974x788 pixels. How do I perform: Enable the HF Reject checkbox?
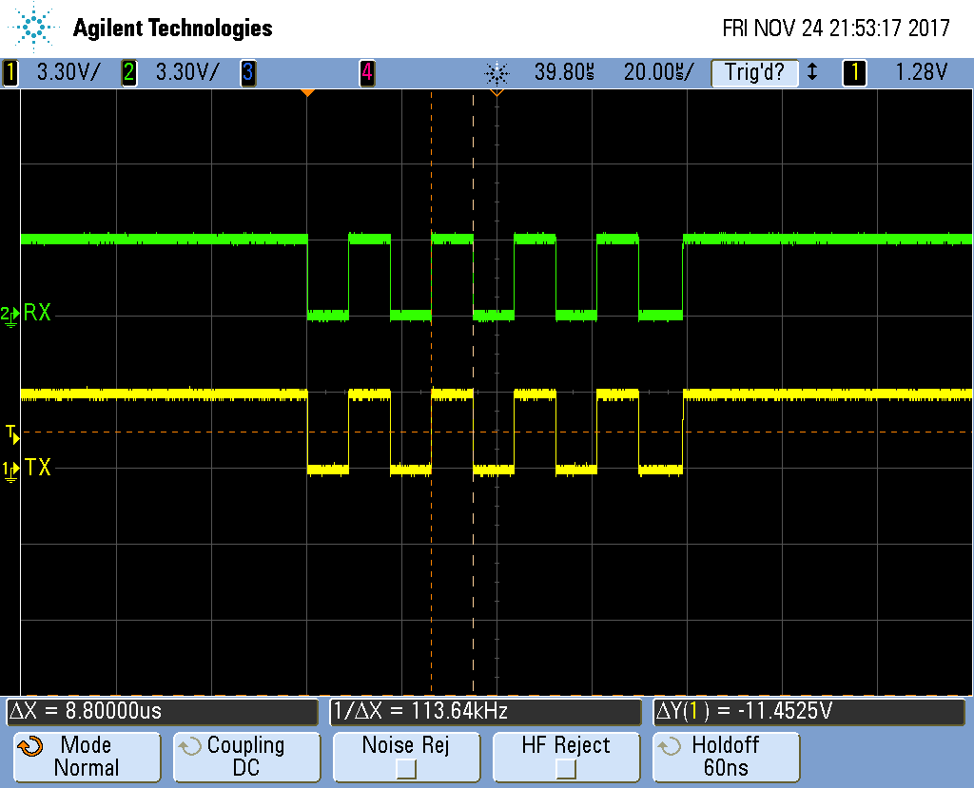pos(565,767)
